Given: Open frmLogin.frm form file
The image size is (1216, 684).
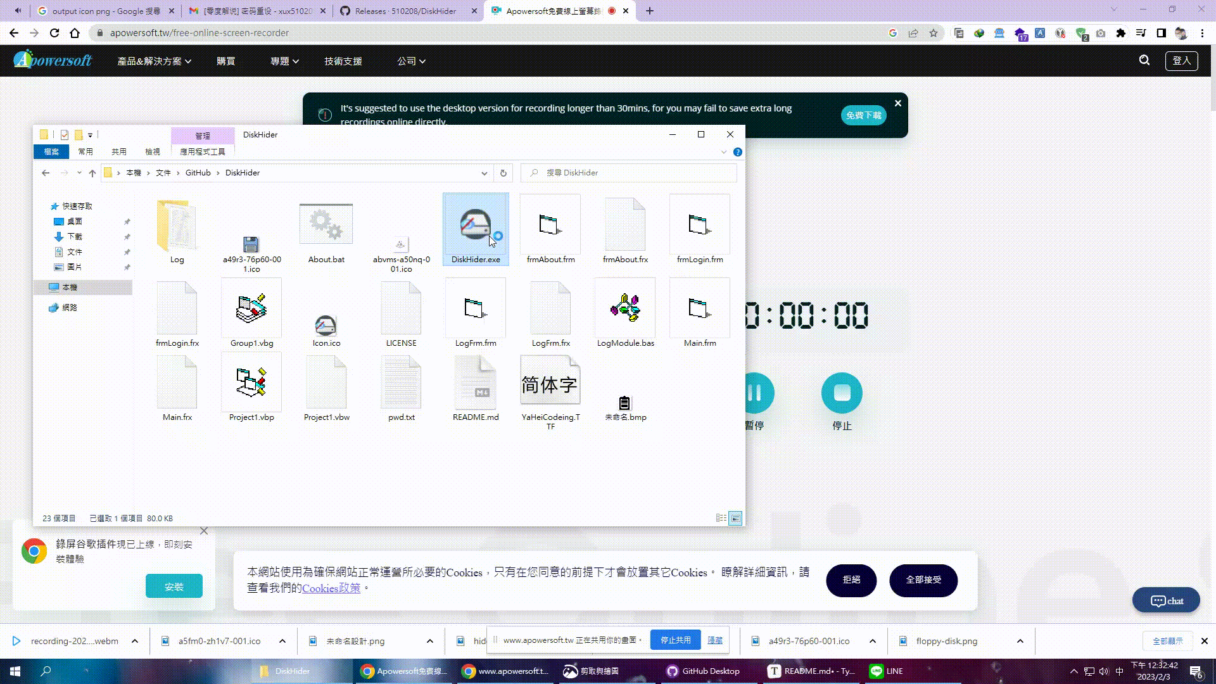Looking at the screenshot, I should click(x=700, y=230).
